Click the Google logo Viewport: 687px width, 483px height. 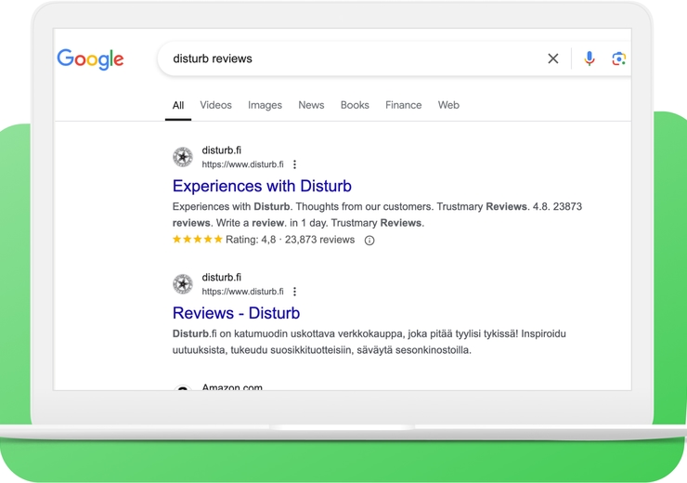click(x=90, y=59)
